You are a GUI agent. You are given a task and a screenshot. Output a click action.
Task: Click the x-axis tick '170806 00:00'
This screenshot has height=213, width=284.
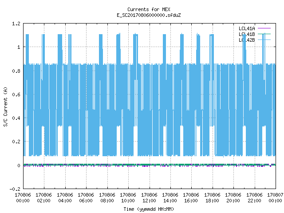click(x=23, y=198)
